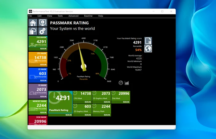Select the CPU MARK 14738 sidebar tile
216x139 pixels.
coord(38,58)
